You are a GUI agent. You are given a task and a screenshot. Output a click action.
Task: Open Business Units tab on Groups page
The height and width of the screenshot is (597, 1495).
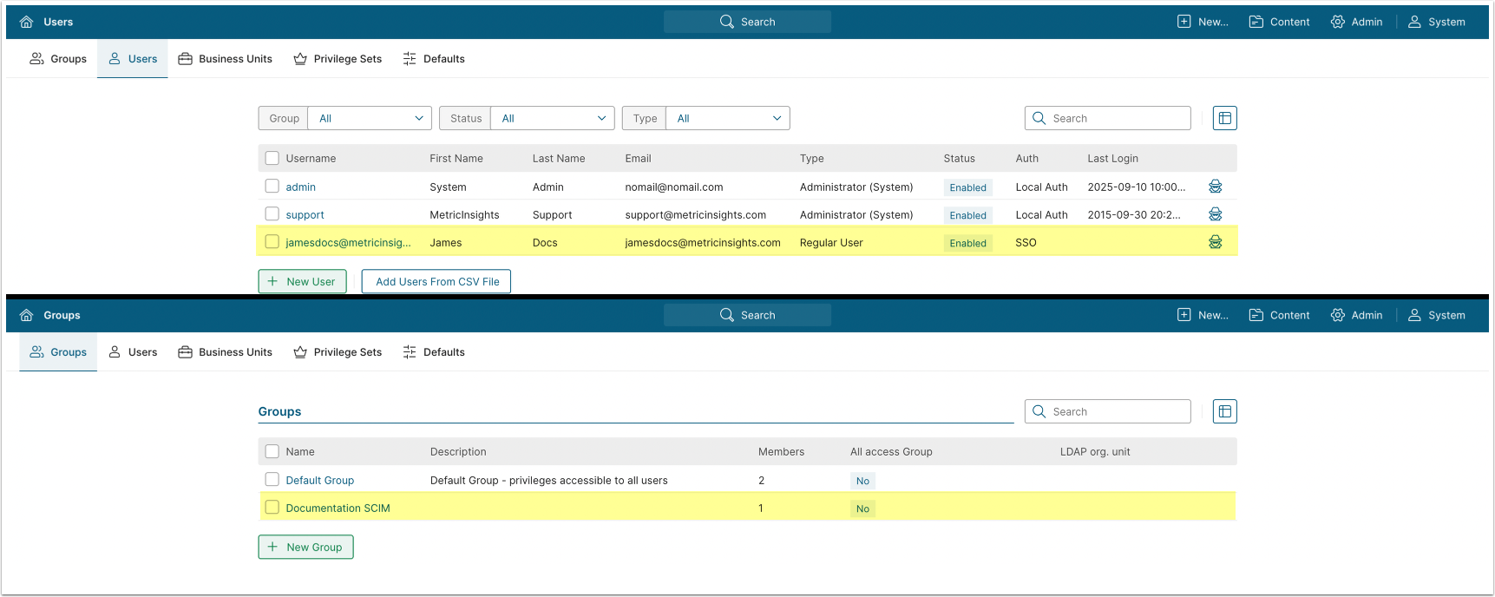point(225,352)
